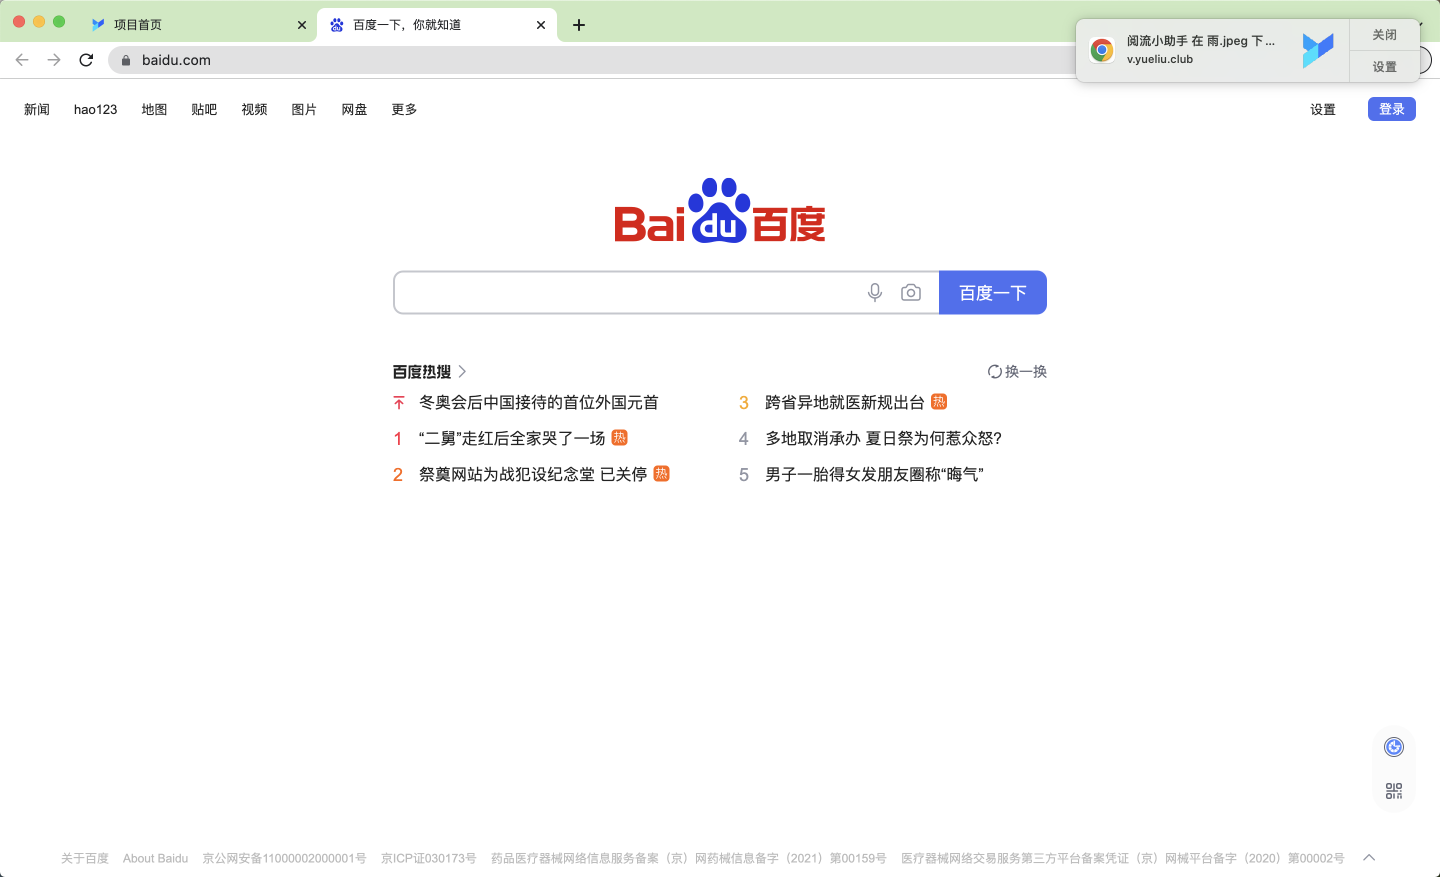This screenshot has width=1440, height=877.
Task: Click the blue 登录 button
Action: (1391, 108)
